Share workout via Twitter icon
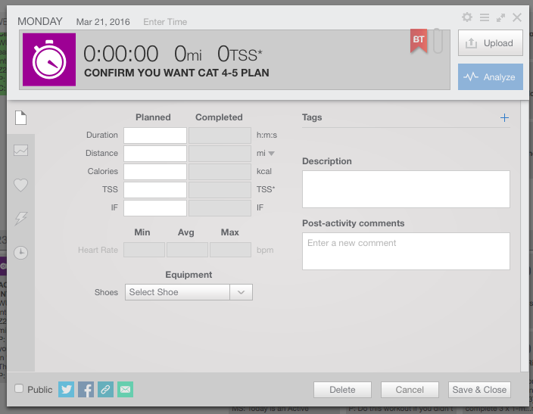The image size is (533, 414). click(67, 389)
